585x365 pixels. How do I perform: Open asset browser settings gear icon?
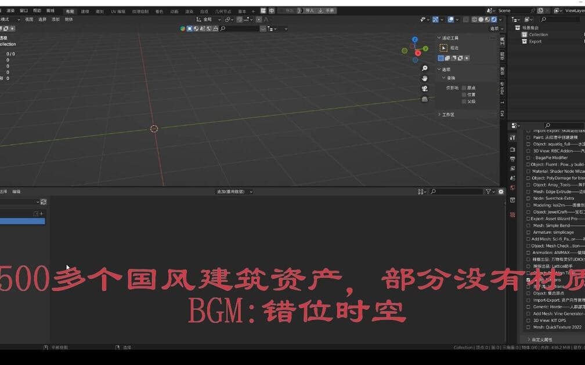(501, 191)
